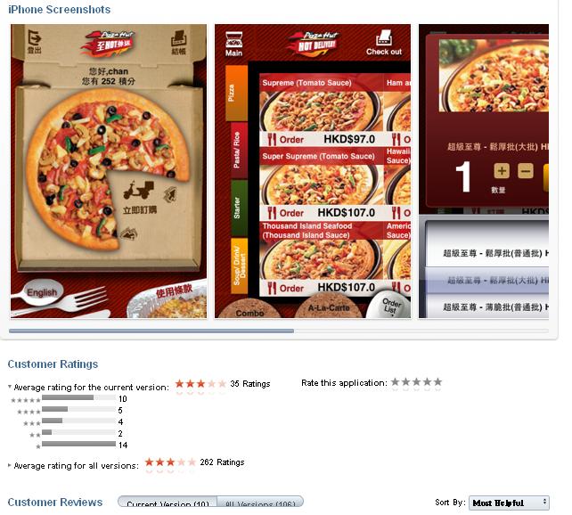The image size is (572, 515).
Task: Expand average rating for all versions
Action: (10, 465)
